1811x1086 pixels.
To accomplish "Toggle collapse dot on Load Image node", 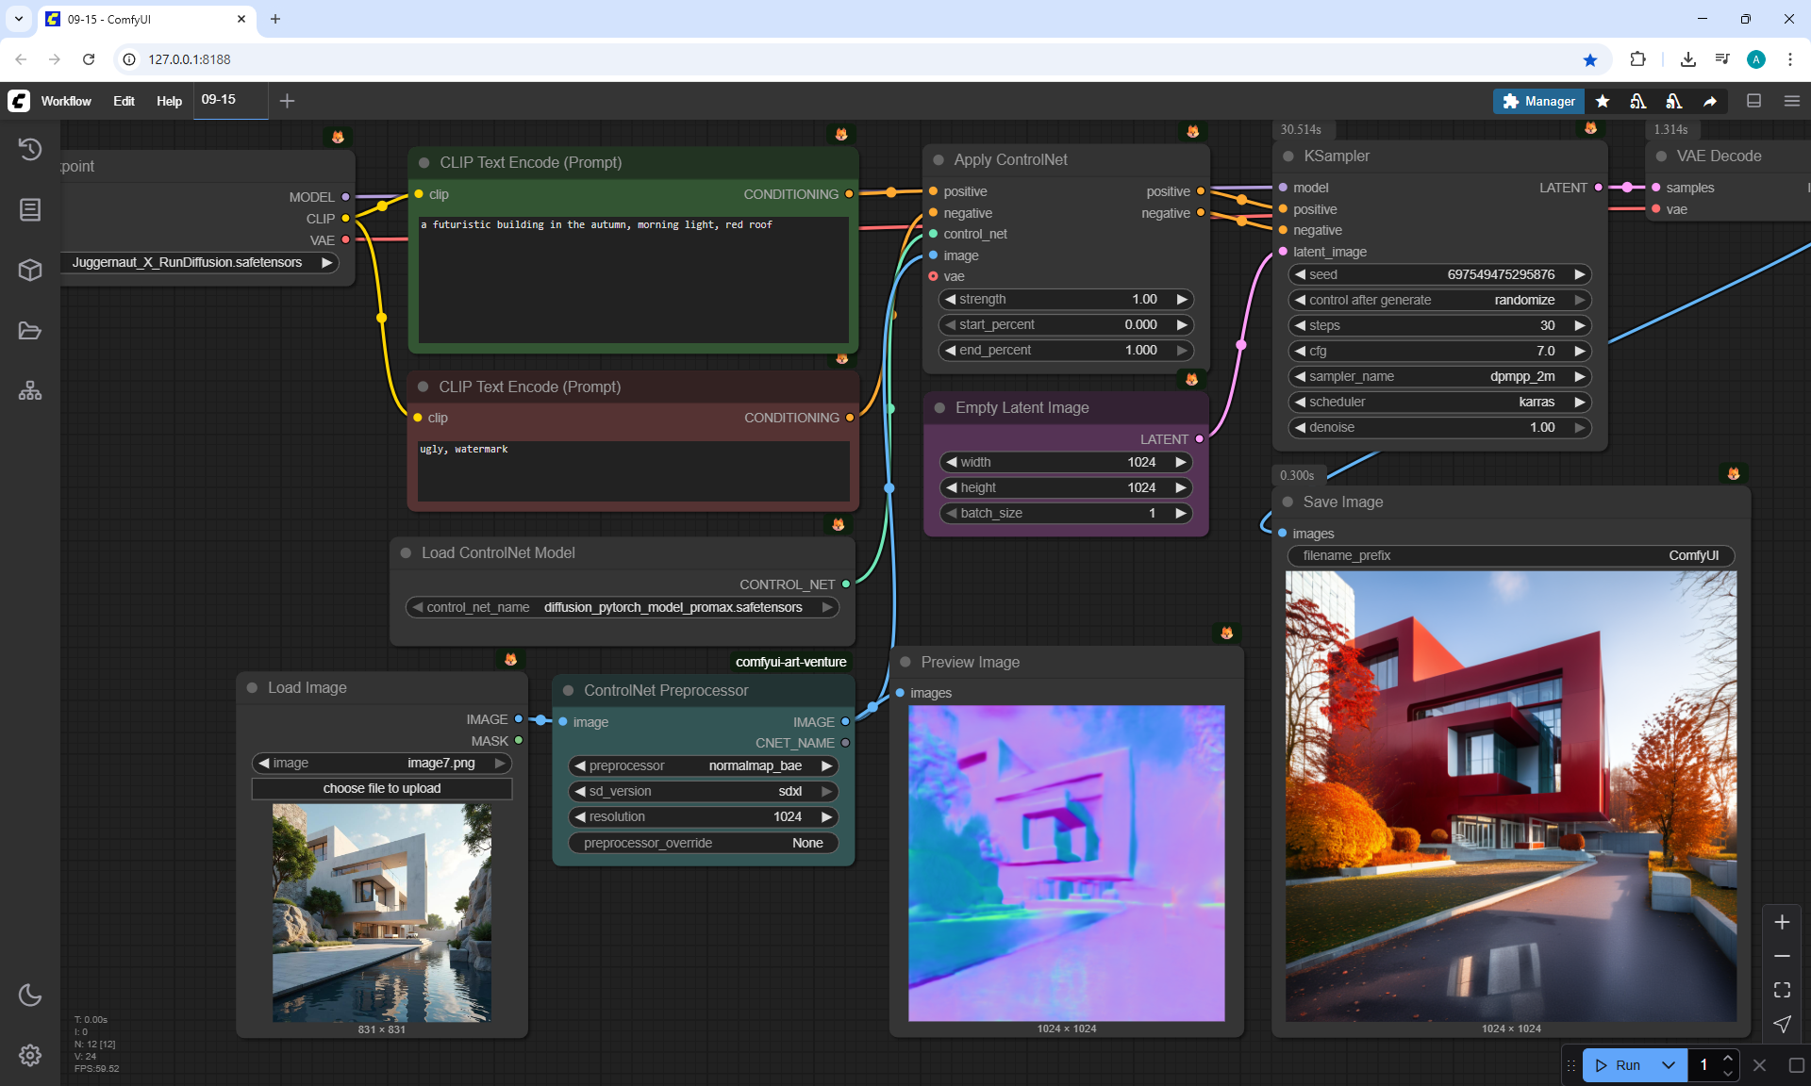I will click(252, 688).
